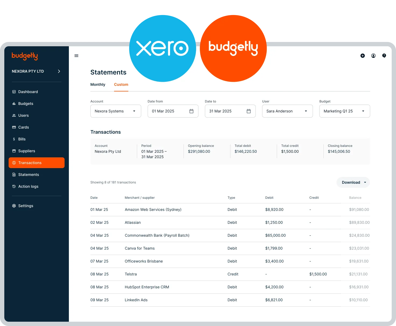
Task: Open the calendar picker for Date to
Action: click(248, 111)
